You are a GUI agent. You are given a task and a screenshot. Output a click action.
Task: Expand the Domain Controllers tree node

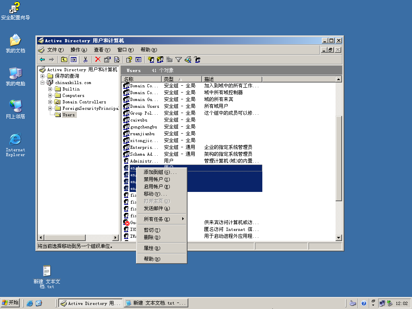click(50, 102)
